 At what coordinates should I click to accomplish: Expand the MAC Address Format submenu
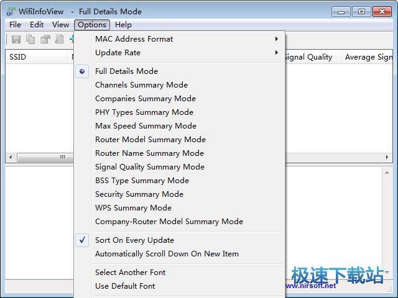point(180,39)
